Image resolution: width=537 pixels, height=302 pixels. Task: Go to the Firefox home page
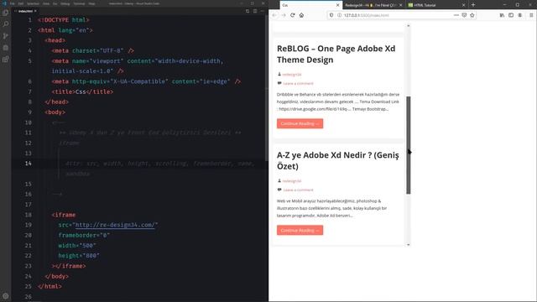click(301, 15)
